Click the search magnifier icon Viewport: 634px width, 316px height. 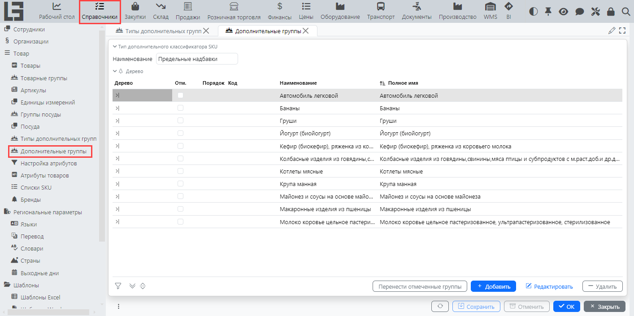[x=626, y=12]
